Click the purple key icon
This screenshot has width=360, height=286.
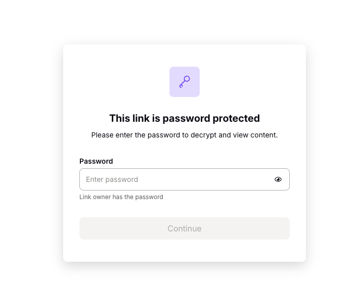[185, 82]
